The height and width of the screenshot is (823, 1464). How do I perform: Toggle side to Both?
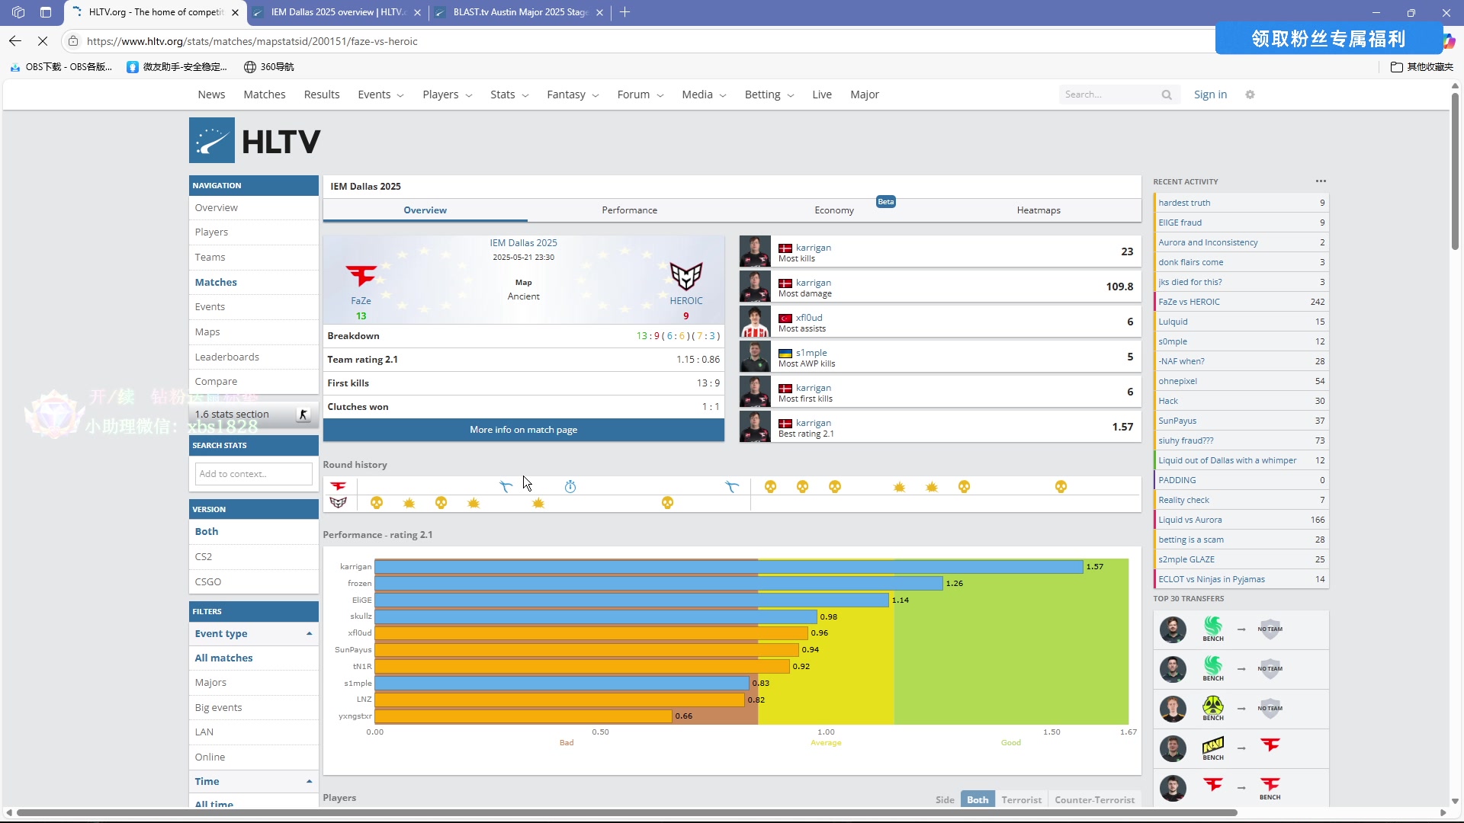pos(978,799)
